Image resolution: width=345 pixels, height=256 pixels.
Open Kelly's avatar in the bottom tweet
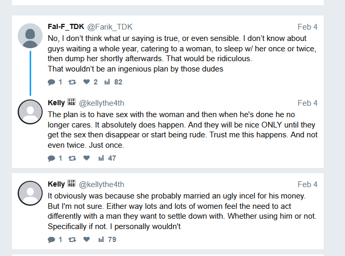click(x=30, y=193)
